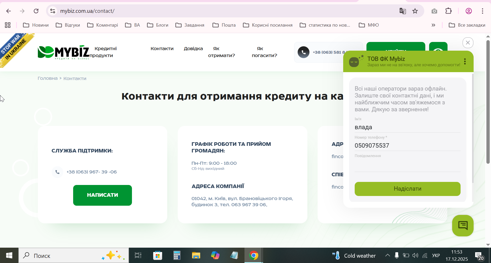
Task: Click the name field containing влада
Action: [407, 127]
